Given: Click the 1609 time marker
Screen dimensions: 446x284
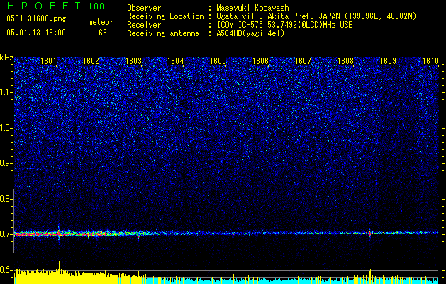Looking at the screenshot, I should point(389,61).
